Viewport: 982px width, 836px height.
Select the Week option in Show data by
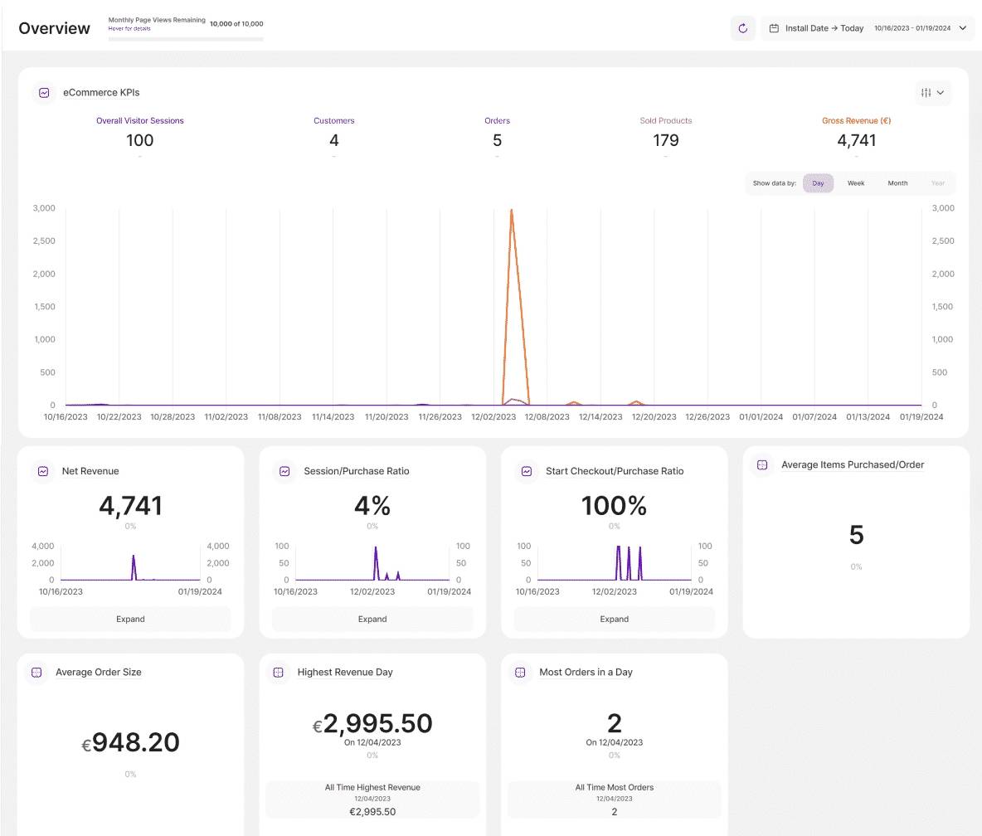click(x=855, y=183)
